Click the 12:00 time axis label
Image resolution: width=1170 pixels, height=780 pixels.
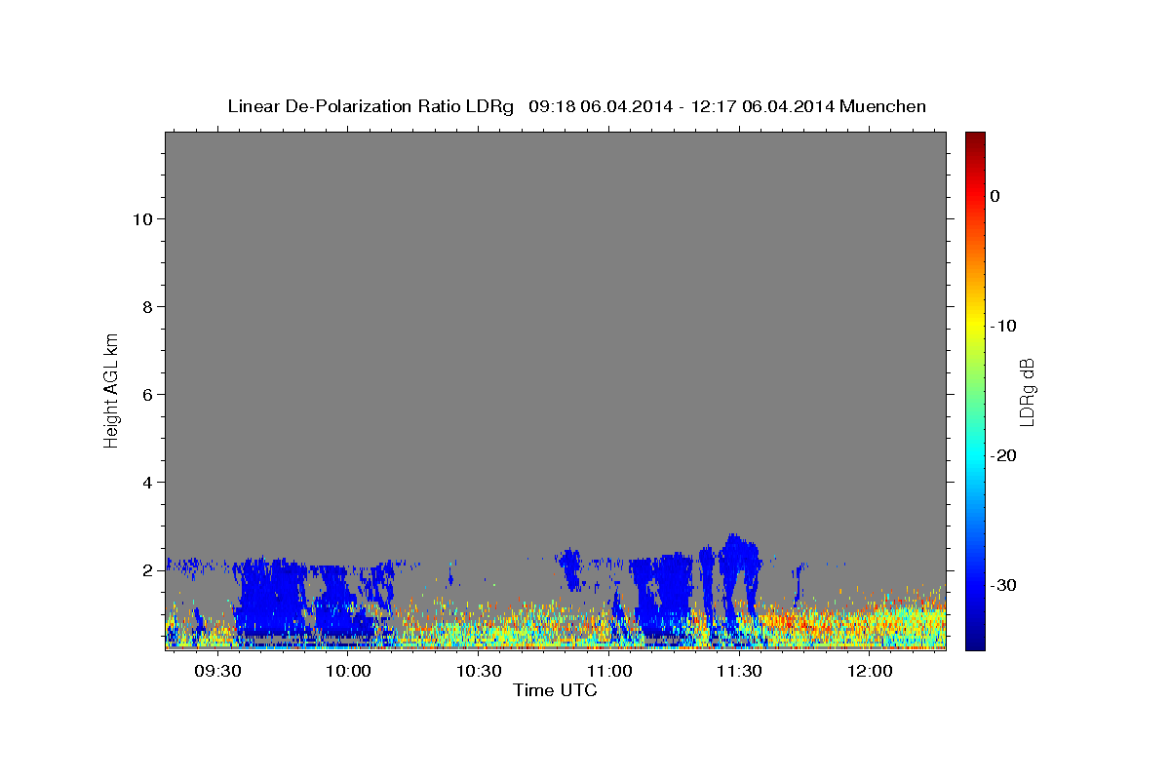click(870, 672)
